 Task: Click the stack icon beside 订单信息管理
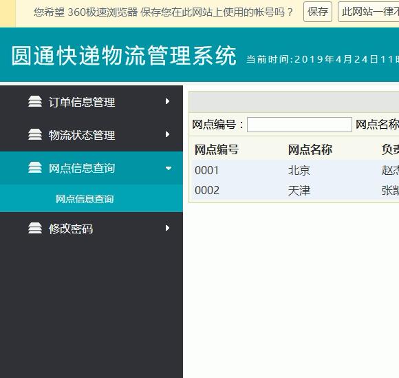[35, 101]
